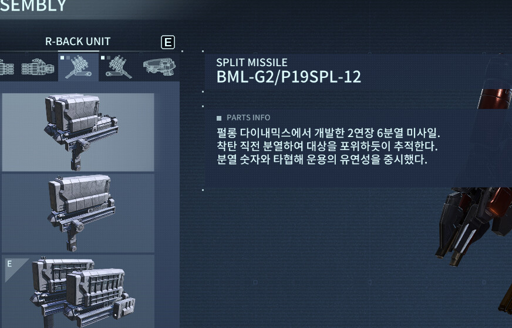Image resolution: width=512 pixels, height=328 pixels.
Task: Select the highlighted R-BACK missile launcher slot icon
Action: [78, 67]
